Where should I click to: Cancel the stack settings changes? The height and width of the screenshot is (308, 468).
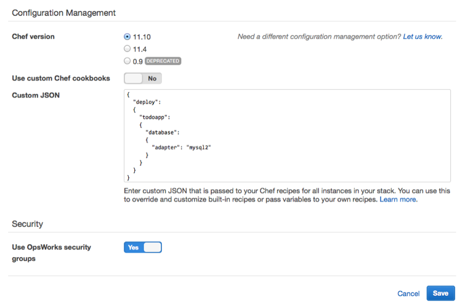(x=408, y=293)
